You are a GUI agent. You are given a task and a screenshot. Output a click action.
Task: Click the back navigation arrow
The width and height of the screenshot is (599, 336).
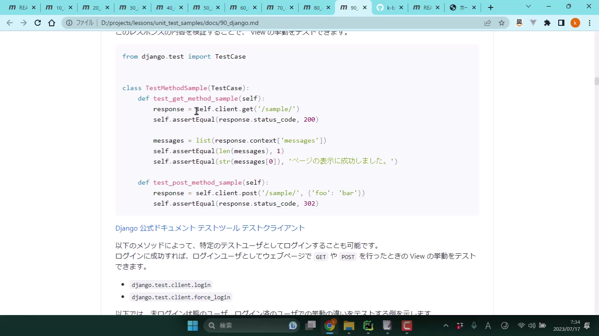coord(10,23)
